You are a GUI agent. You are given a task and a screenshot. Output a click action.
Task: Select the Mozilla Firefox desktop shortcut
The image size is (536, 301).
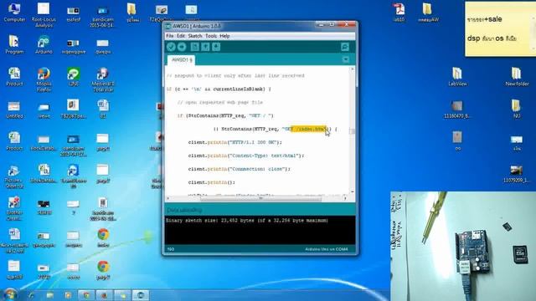[x=44, y=79]
